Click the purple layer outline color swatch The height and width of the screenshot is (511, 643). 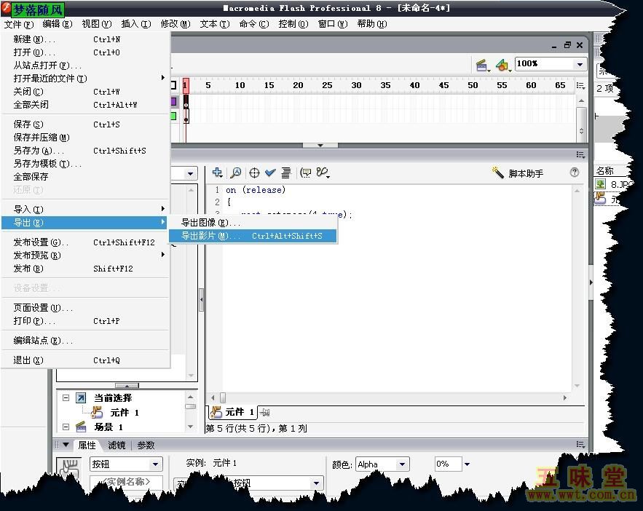point(173,102)
